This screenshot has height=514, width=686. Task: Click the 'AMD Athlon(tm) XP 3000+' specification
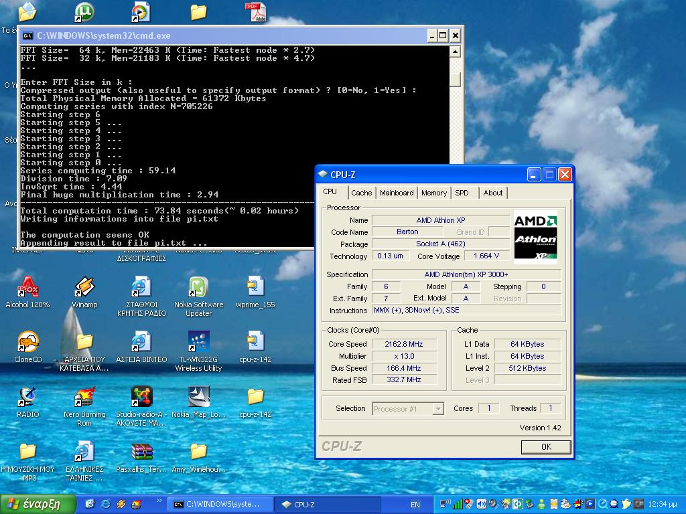[x=466, y=274]
